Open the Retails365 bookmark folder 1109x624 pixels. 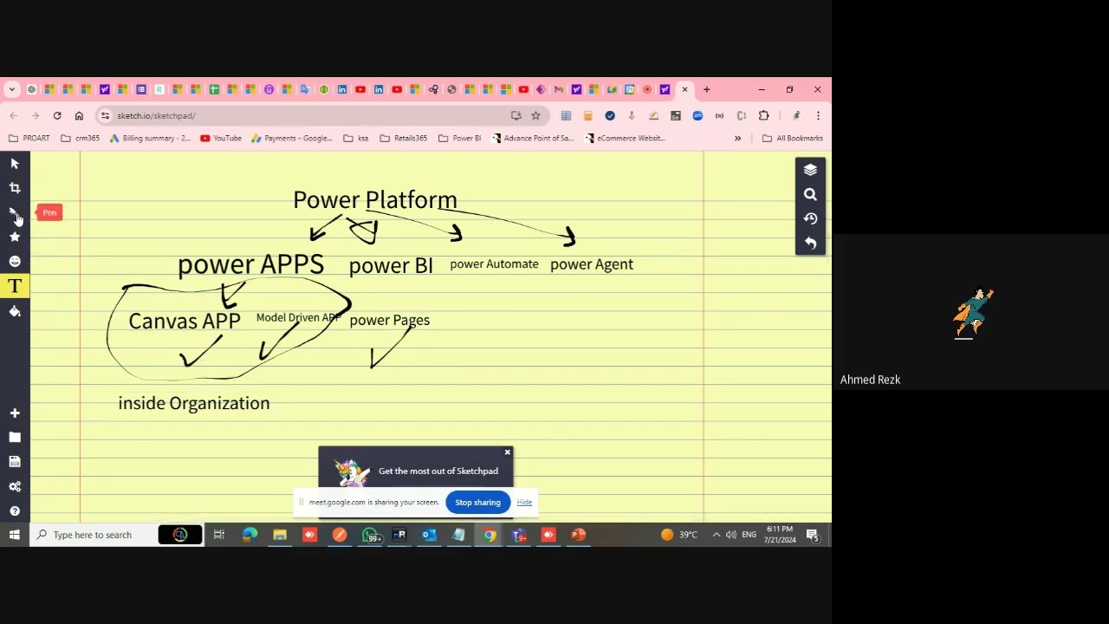(404, 138)
